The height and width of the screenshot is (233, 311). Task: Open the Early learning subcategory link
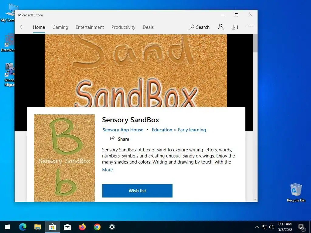192,130
